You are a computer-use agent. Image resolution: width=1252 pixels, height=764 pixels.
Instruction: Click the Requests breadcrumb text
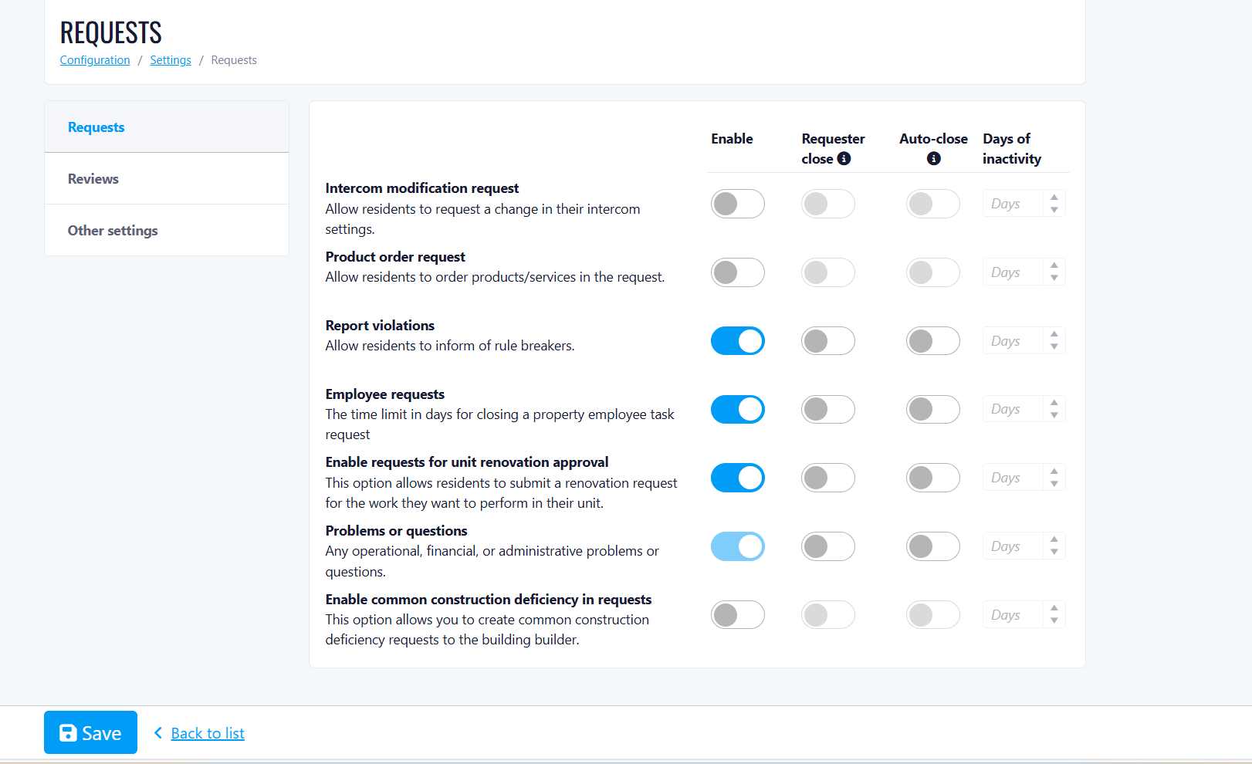(234, 60)
